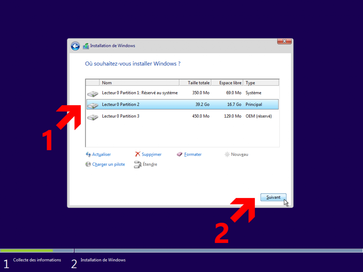The height and width of the screenshot is (272, 363).
Task: Go back using the blue arrow button
Action: point(75,46)
